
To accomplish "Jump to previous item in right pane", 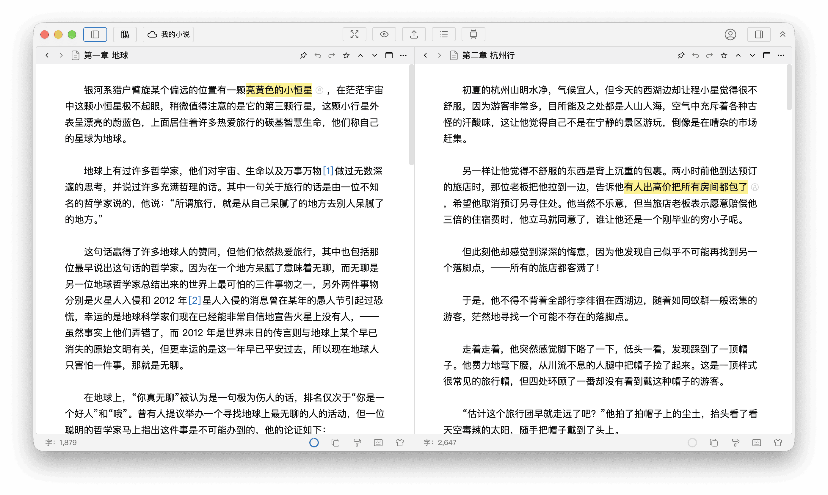I will click(x=738, y=55).
